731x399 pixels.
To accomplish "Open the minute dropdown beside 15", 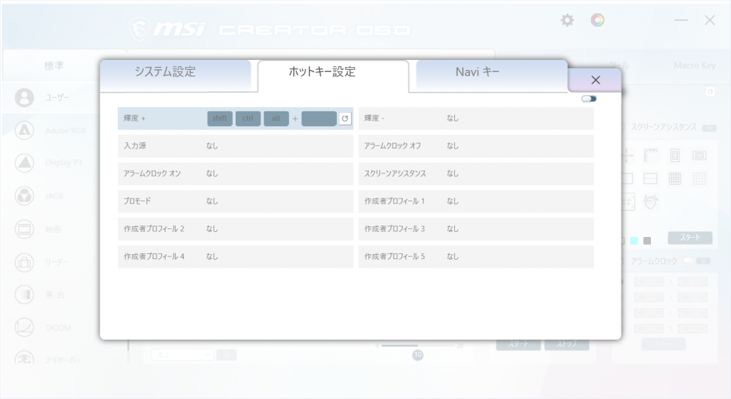I will 692,281.
